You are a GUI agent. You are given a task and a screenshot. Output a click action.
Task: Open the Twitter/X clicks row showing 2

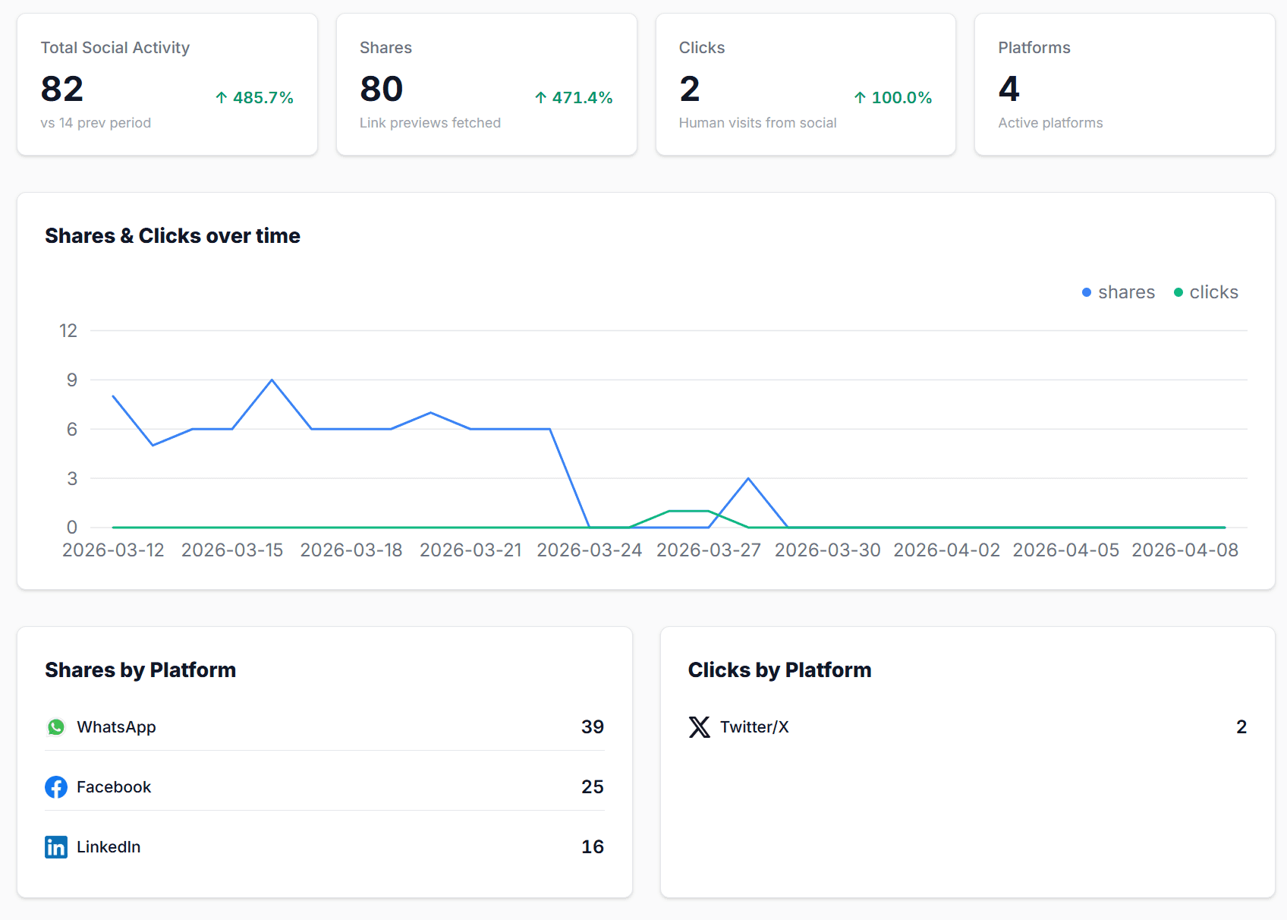click(x=967, y=726)
